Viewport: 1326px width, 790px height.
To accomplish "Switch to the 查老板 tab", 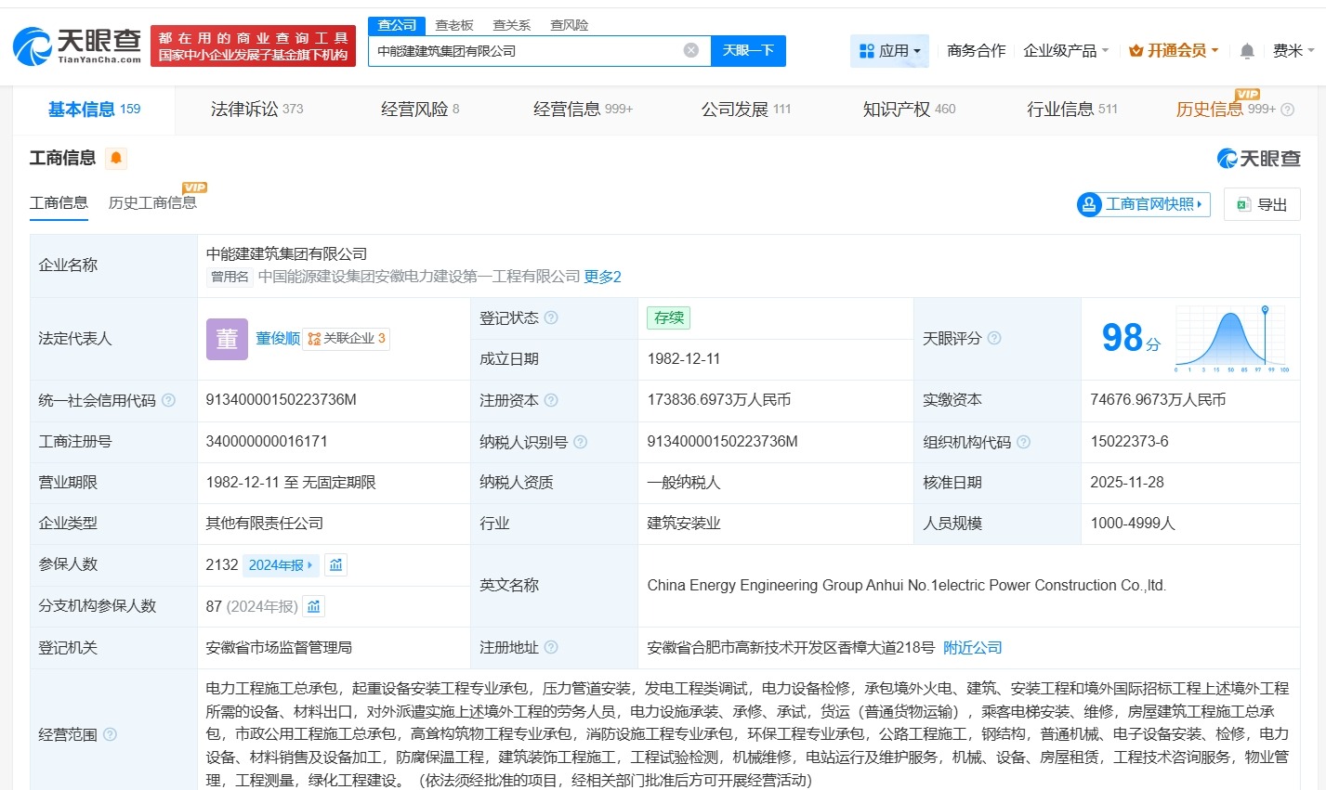I will 454,25.
